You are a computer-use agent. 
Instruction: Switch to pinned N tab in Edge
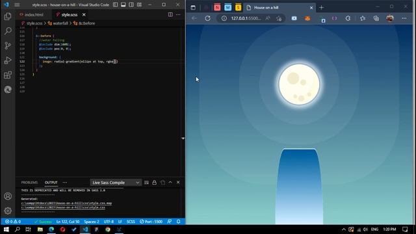point(217,8)
